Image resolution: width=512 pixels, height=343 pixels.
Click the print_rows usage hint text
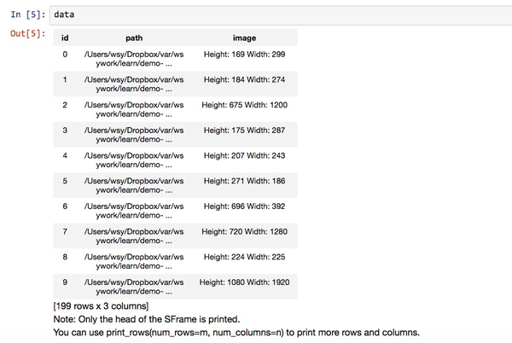coord(236,333)
